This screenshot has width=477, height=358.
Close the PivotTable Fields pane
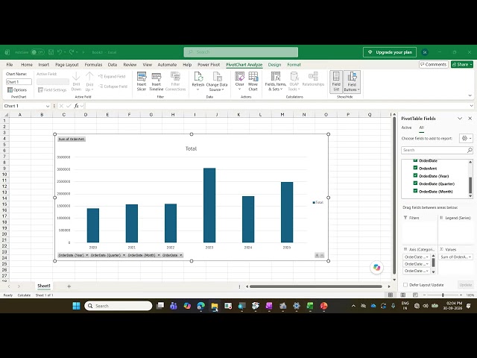click(x=470, y=119)
